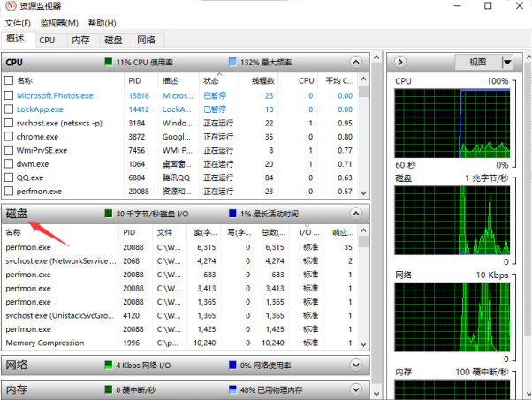Click the 磁盘 activity graph
This screenshot has height=400, width=532.
point(452,221)
